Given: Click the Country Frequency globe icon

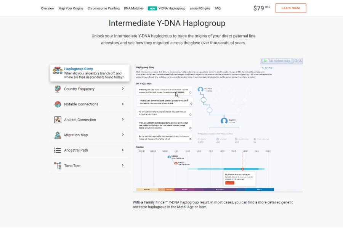Looking at the screenshot, I should point(58,89).
